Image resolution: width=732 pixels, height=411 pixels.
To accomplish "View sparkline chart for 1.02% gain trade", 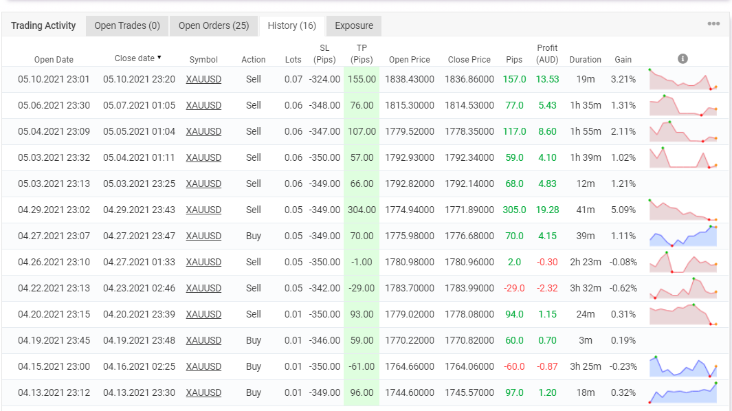I will point(683,158).
